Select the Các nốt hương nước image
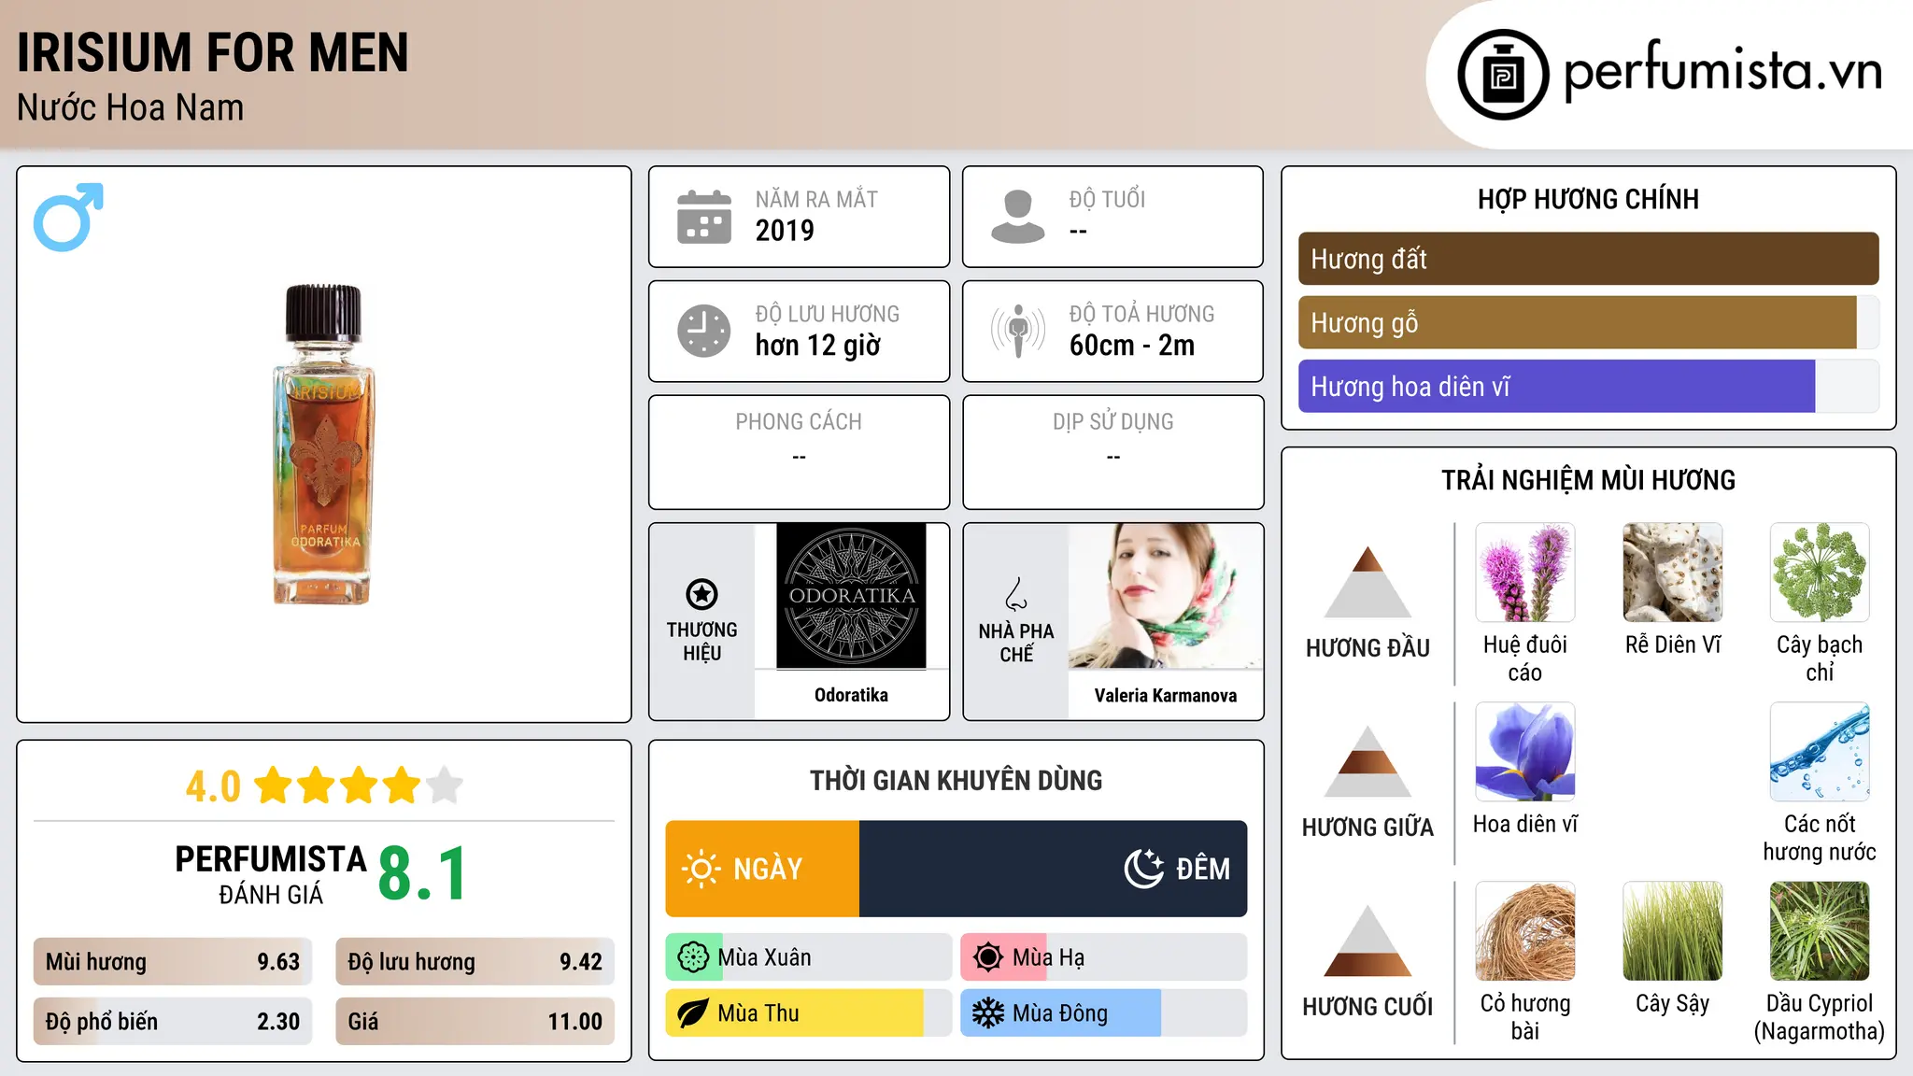 tap(1820, 752)
